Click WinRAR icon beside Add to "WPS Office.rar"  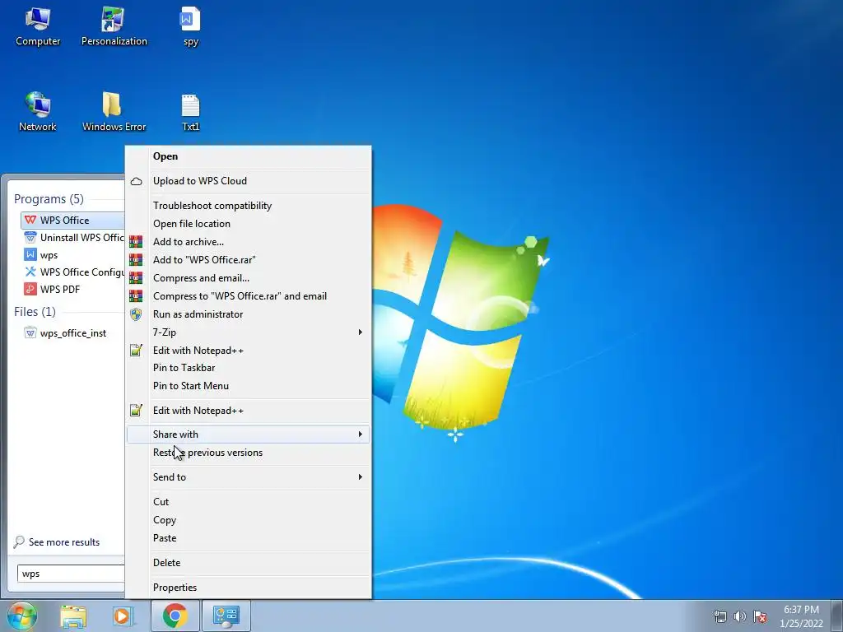[136, 260]
